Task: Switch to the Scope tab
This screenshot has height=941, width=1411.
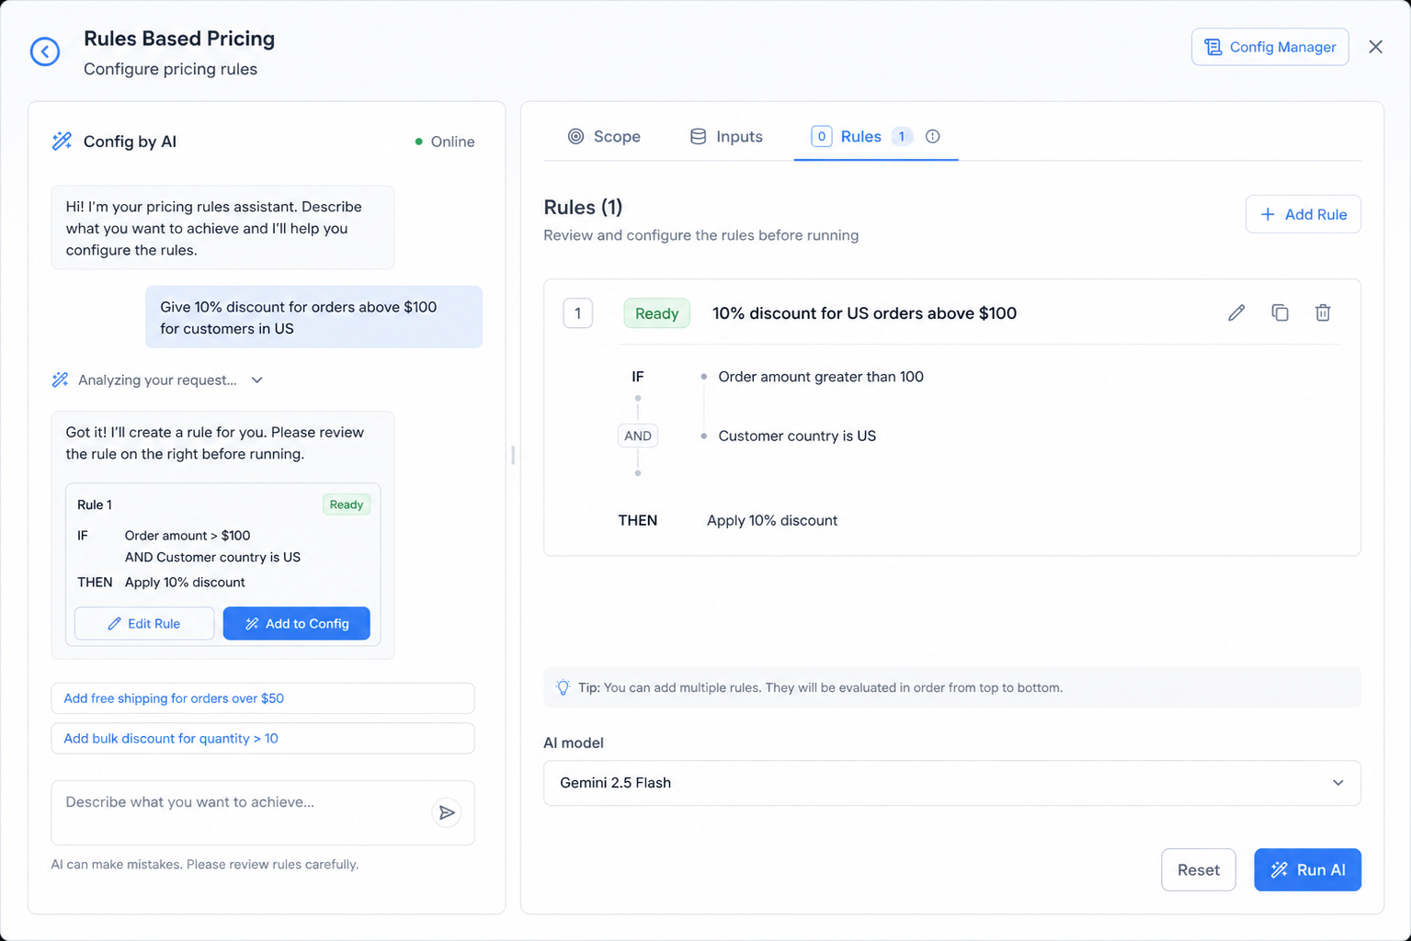Action: point(604,137)
